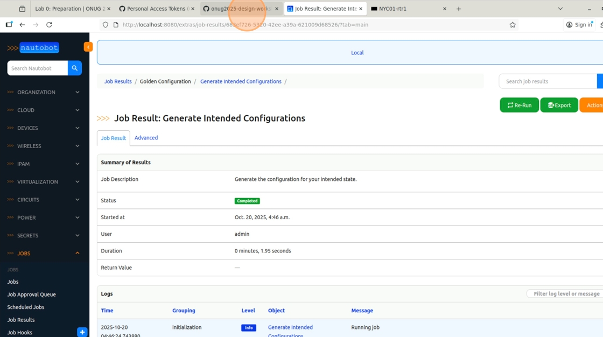Click the nautobot logo
The height and width of the screenshot is (337, 603).
coord(33,48)
